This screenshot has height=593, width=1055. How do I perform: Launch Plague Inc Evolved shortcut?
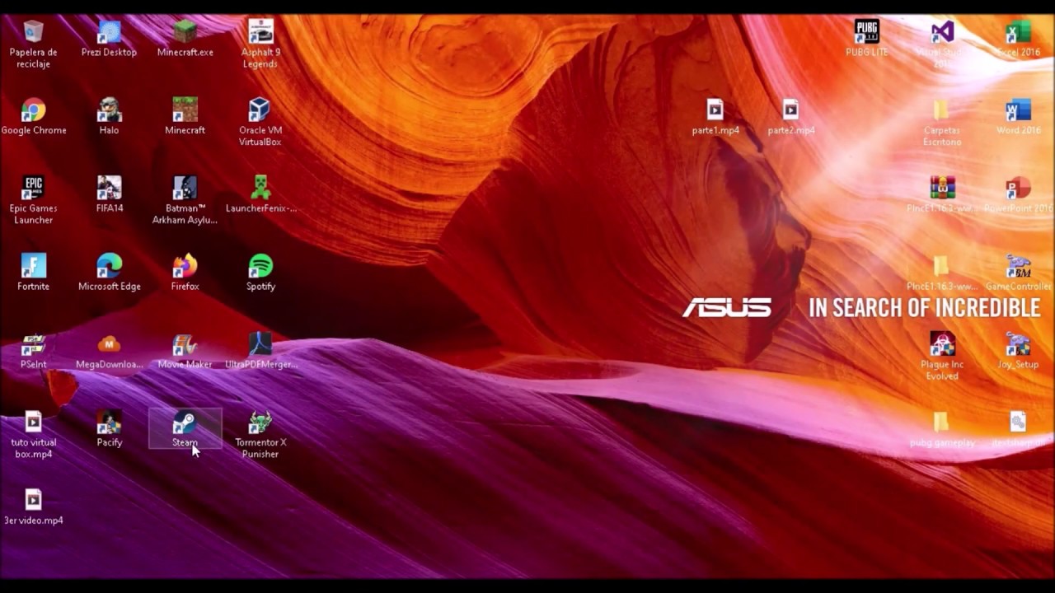[x=942, y=357]
